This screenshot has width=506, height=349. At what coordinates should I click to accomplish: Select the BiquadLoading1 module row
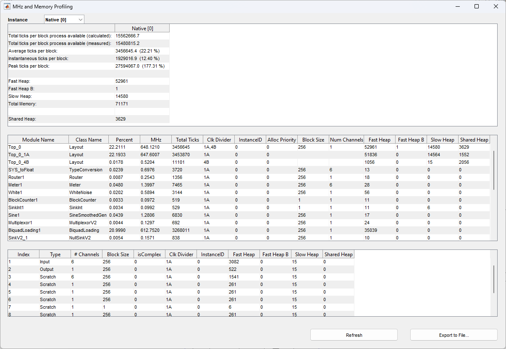24,230
